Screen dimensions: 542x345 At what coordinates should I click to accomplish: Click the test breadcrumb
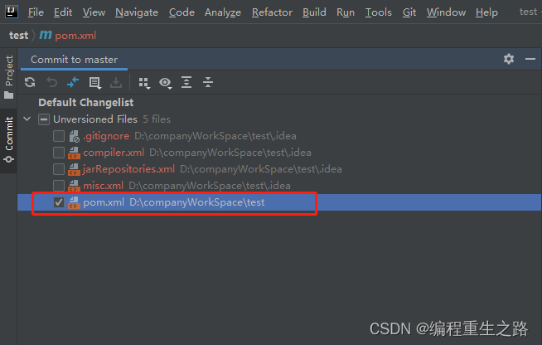pos(19,36)
